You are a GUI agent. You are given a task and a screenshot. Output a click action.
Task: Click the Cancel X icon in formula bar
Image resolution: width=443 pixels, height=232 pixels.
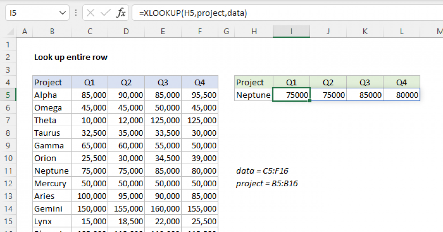point(91,14)
